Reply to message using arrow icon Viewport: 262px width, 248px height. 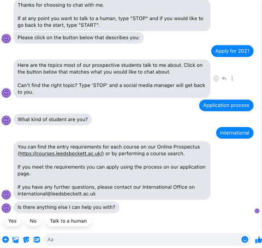pyautogui.click(x=224, y=79)
